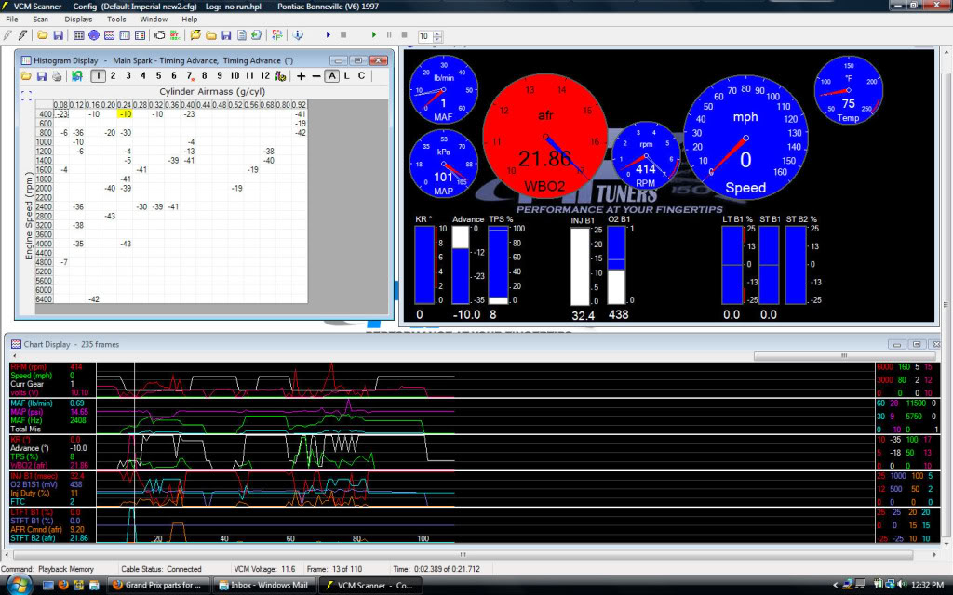
Task: Open the Help menu
Action: (x=189, y=20)
